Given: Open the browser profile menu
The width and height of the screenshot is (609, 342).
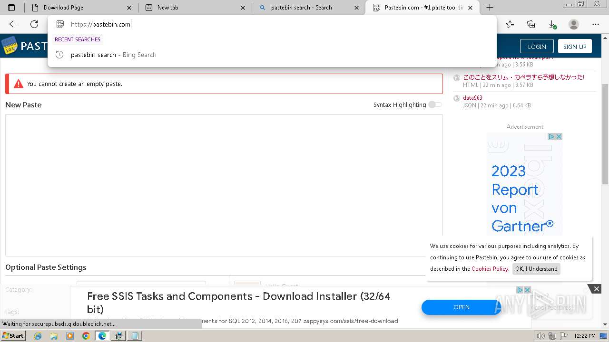Looking at the screenshot, I should click(x=574, y=24).
